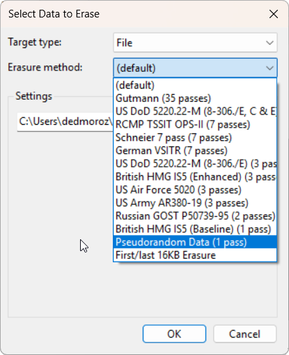Choose Schneier 7 pass method

[x=195, y=137]
